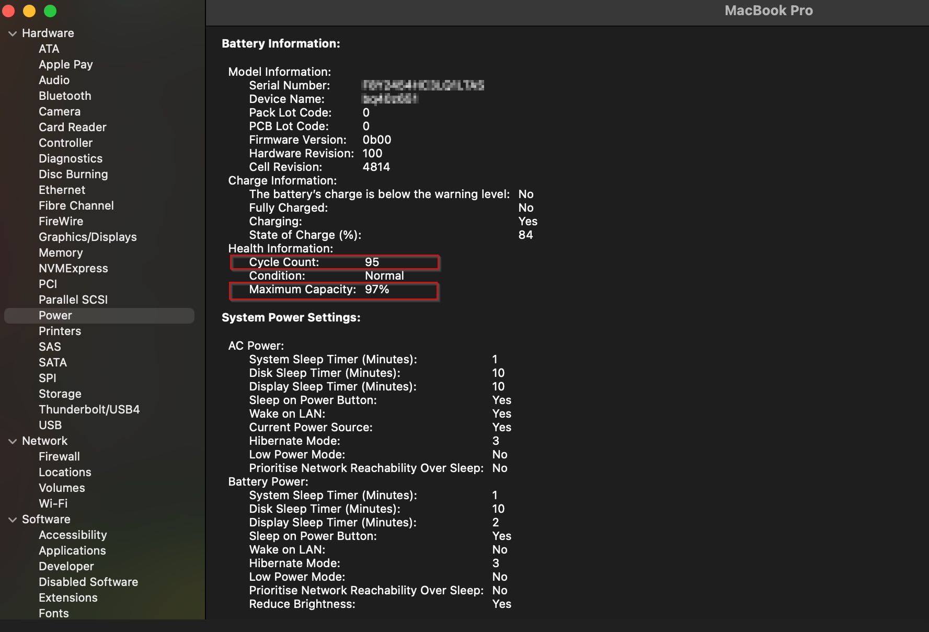
Task: Select Fonts under Software
Action: click(54, 613)
